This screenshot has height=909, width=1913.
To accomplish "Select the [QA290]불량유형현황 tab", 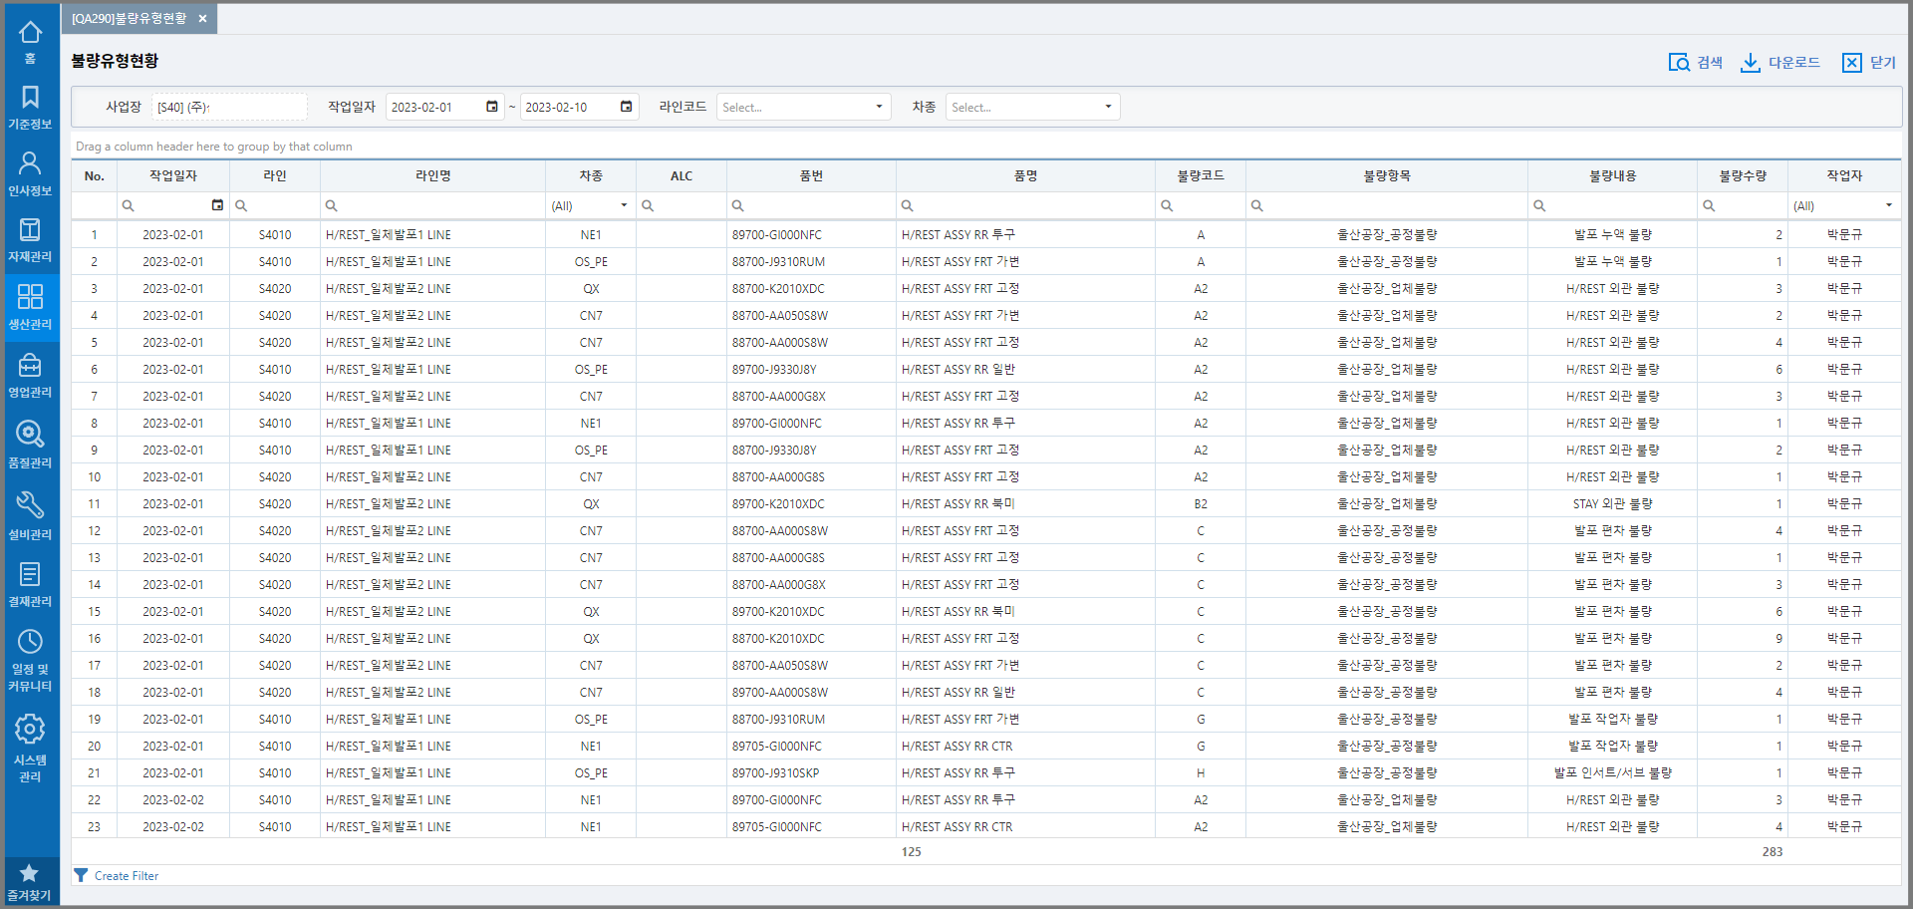I will click(129, 19).
